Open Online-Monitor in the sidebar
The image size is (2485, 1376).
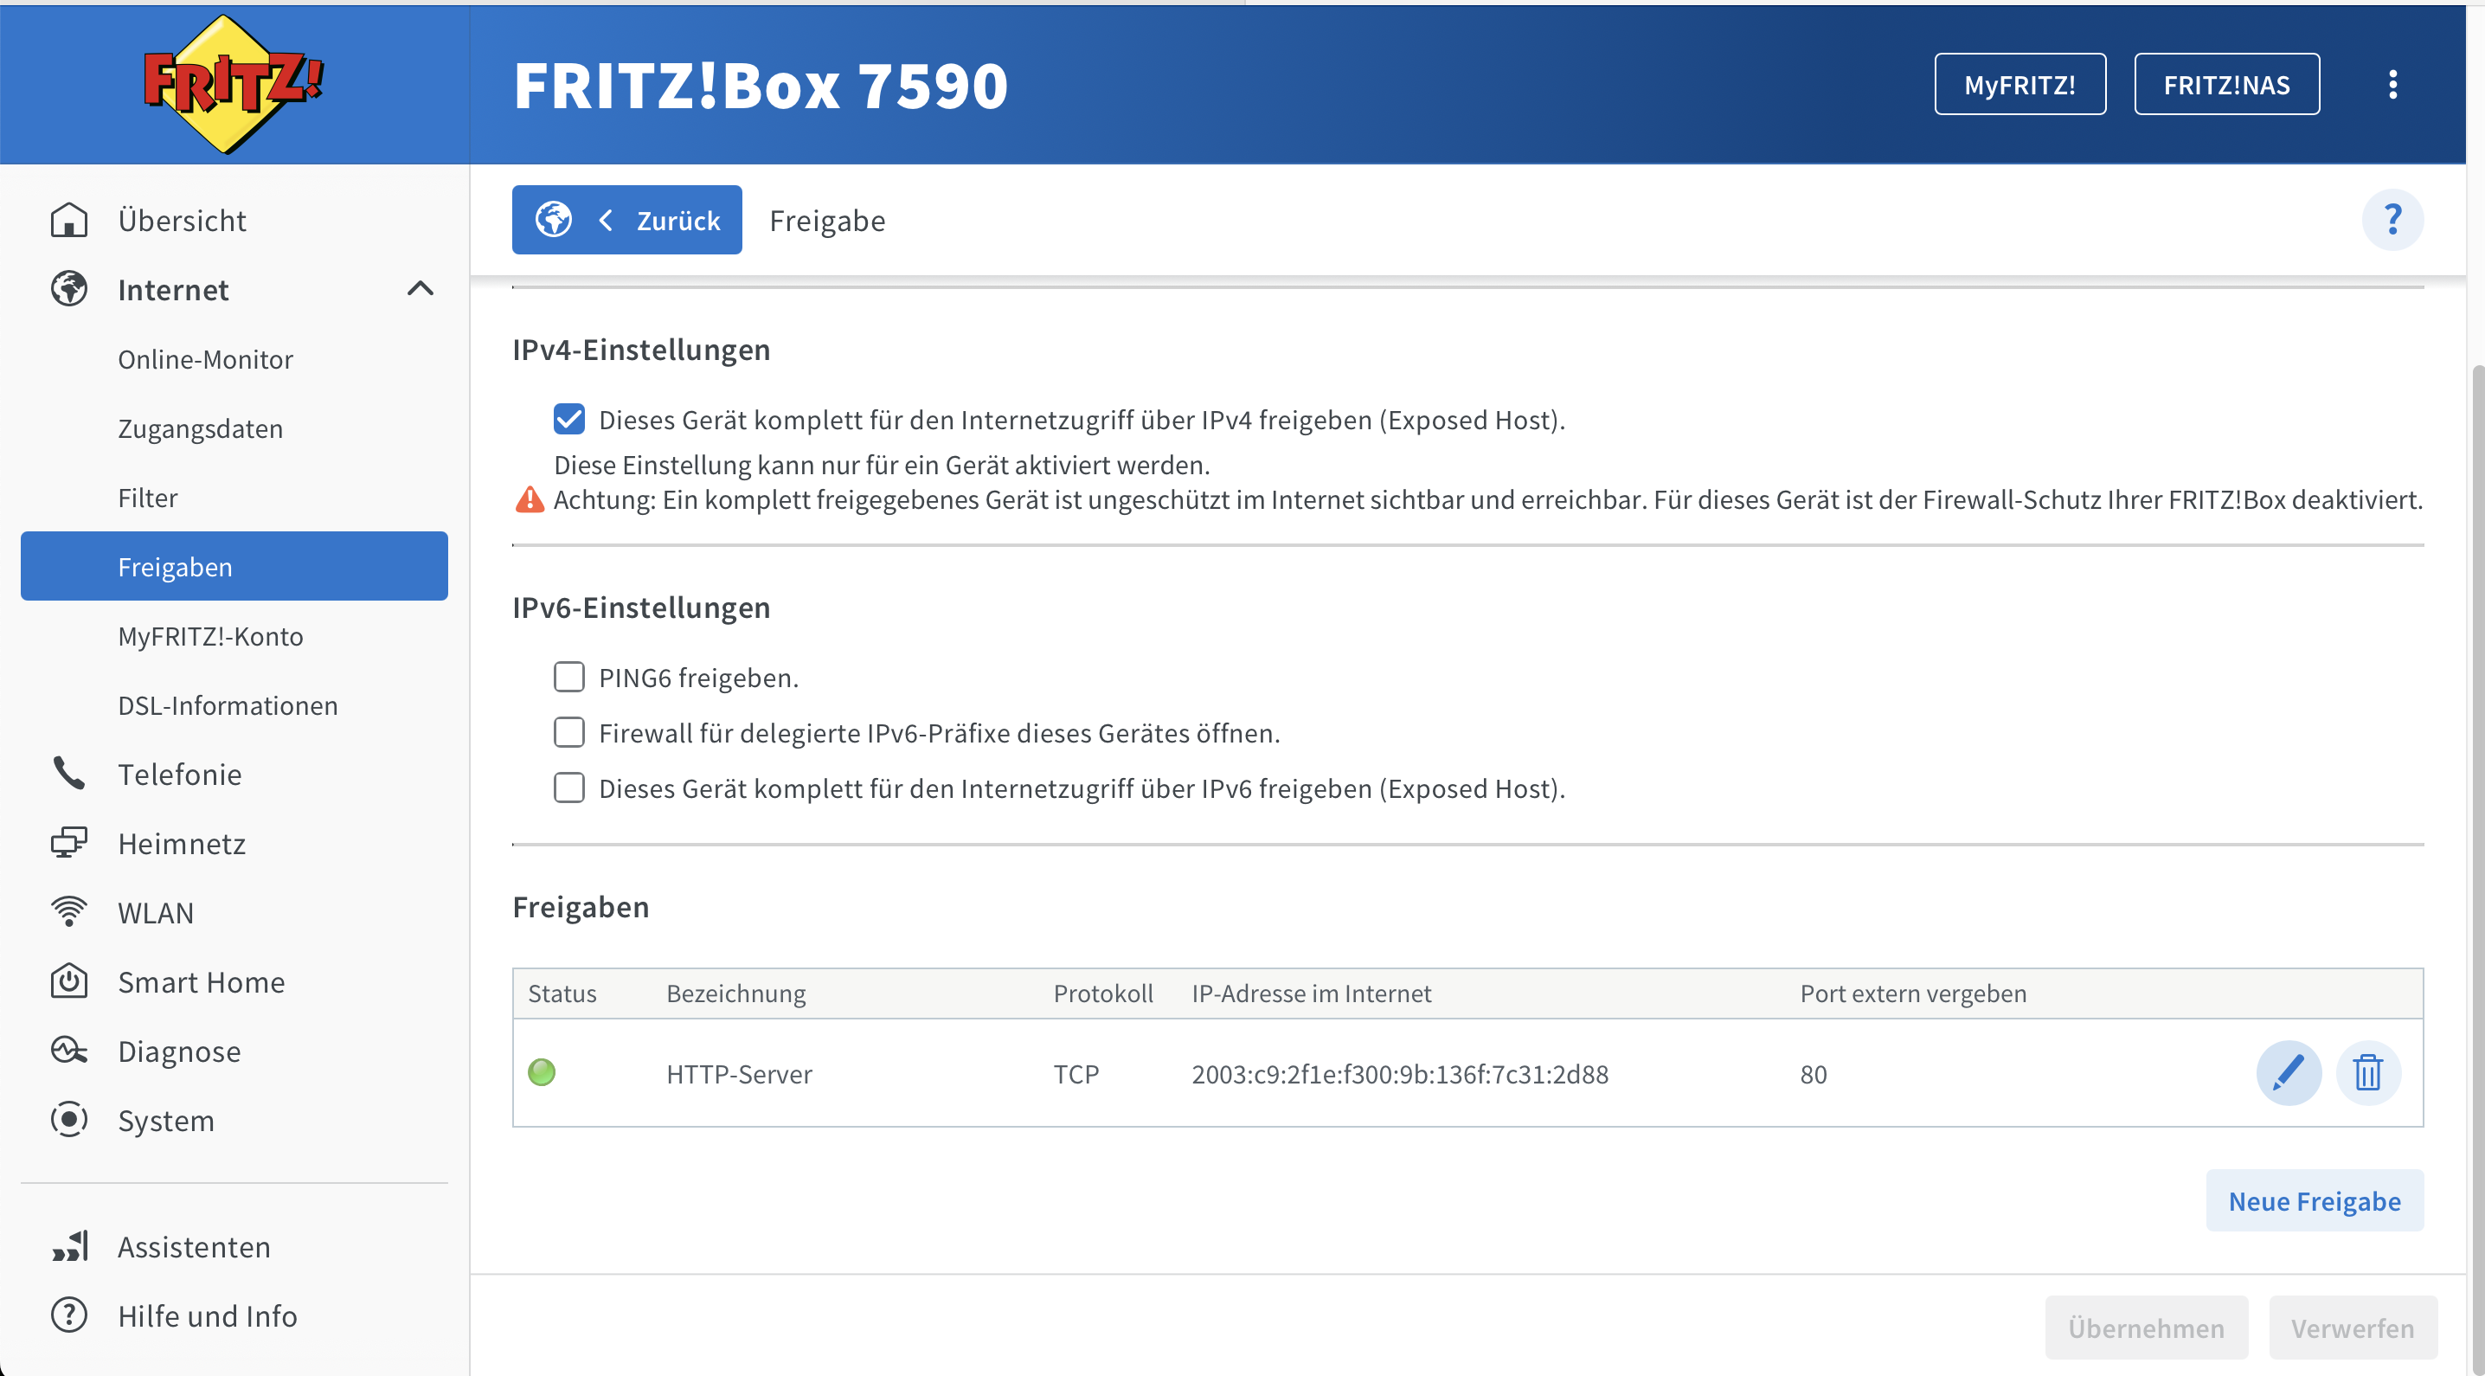(x=205, y=359)
